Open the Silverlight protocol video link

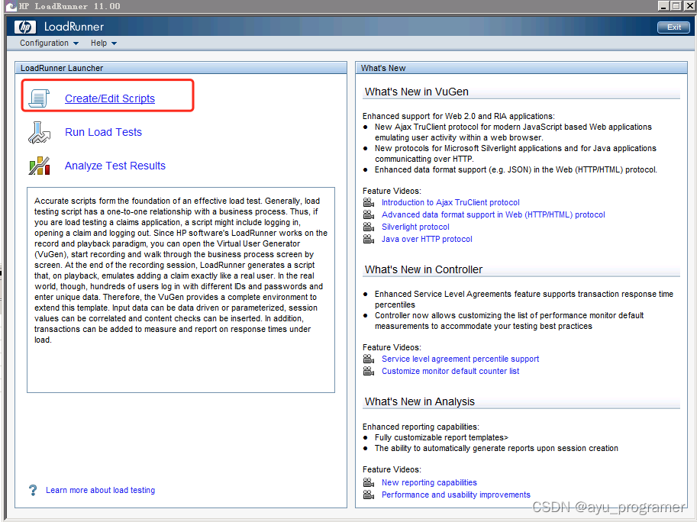click(415, 227)
